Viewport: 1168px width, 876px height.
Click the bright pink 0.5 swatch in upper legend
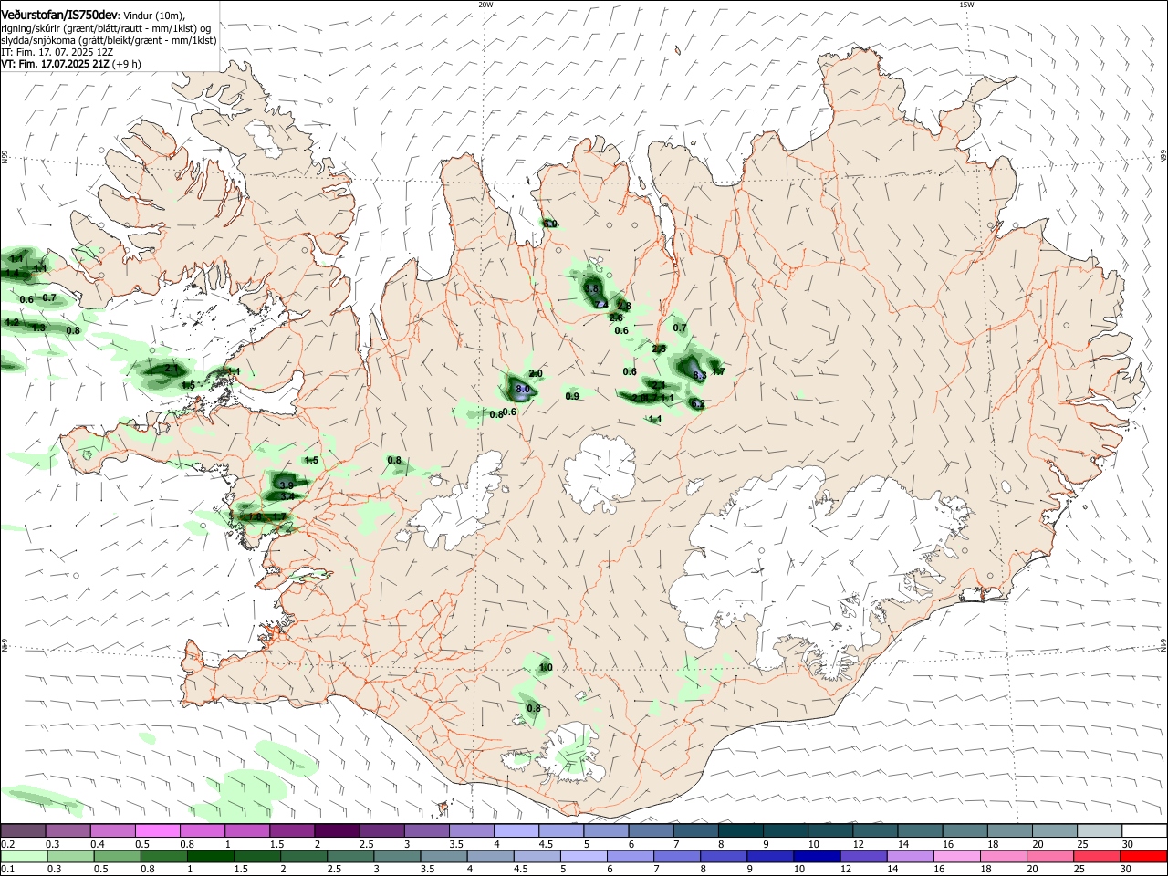point(157,830)
